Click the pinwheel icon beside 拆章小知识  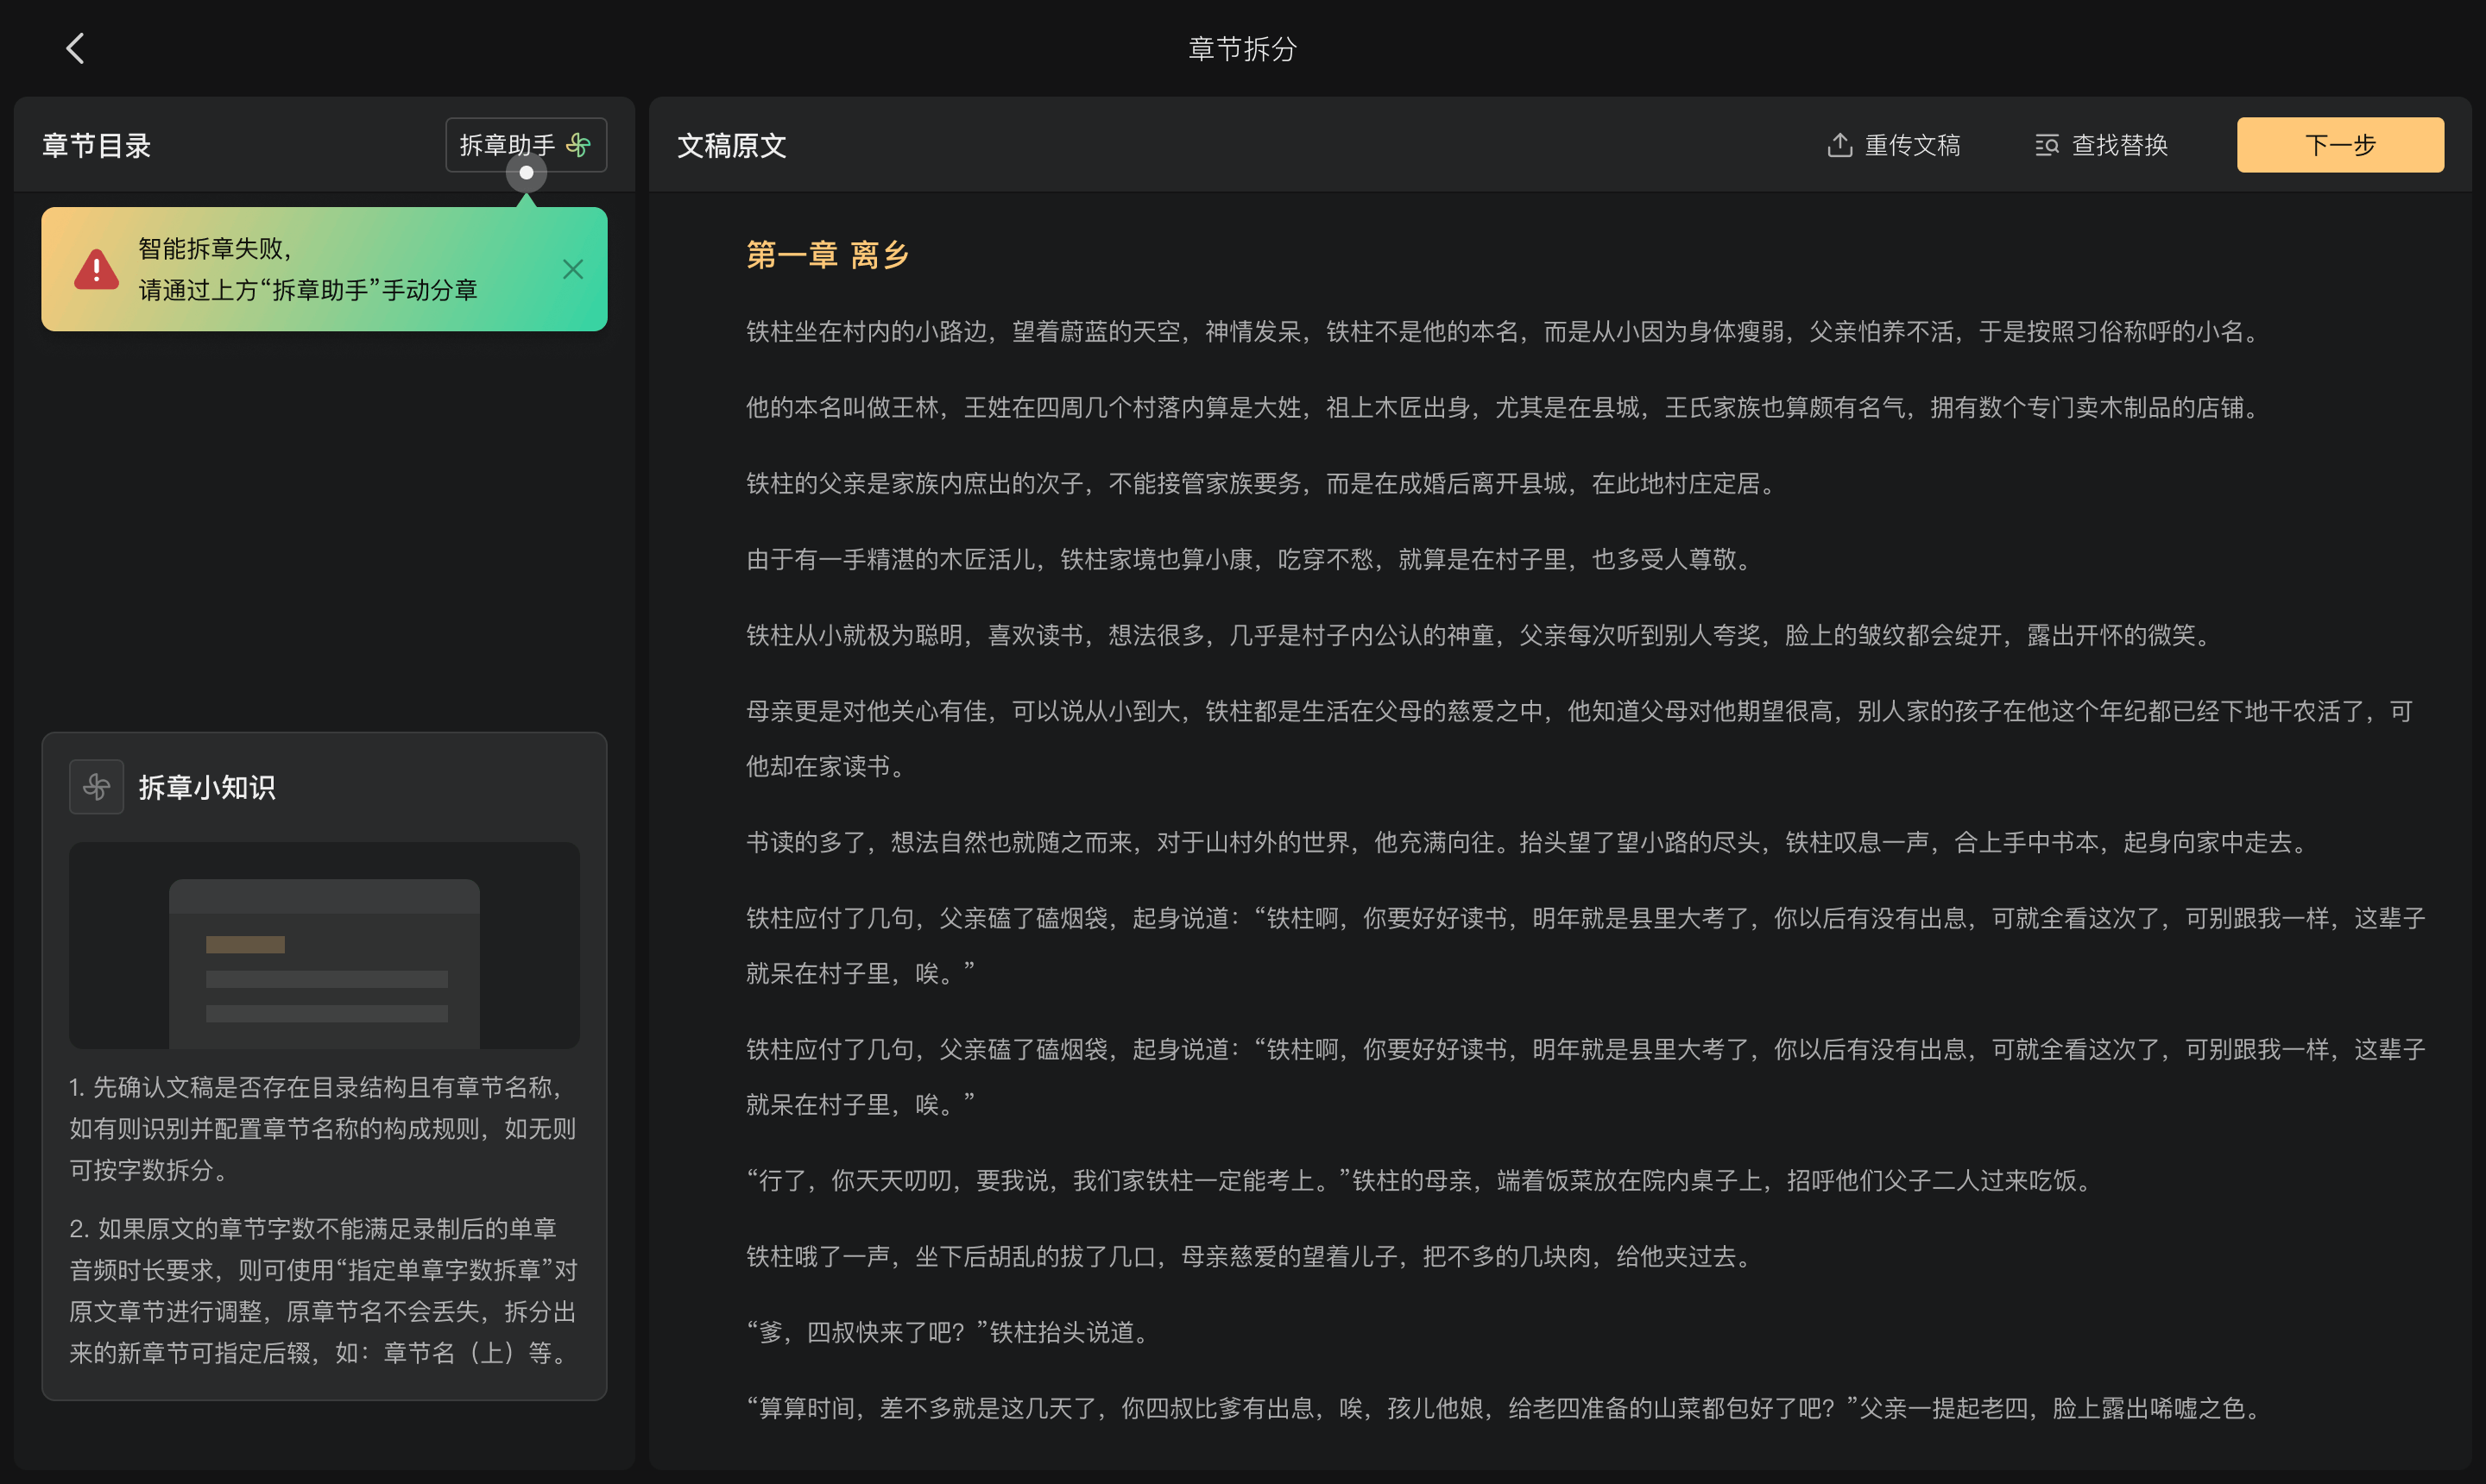point(96,787)
